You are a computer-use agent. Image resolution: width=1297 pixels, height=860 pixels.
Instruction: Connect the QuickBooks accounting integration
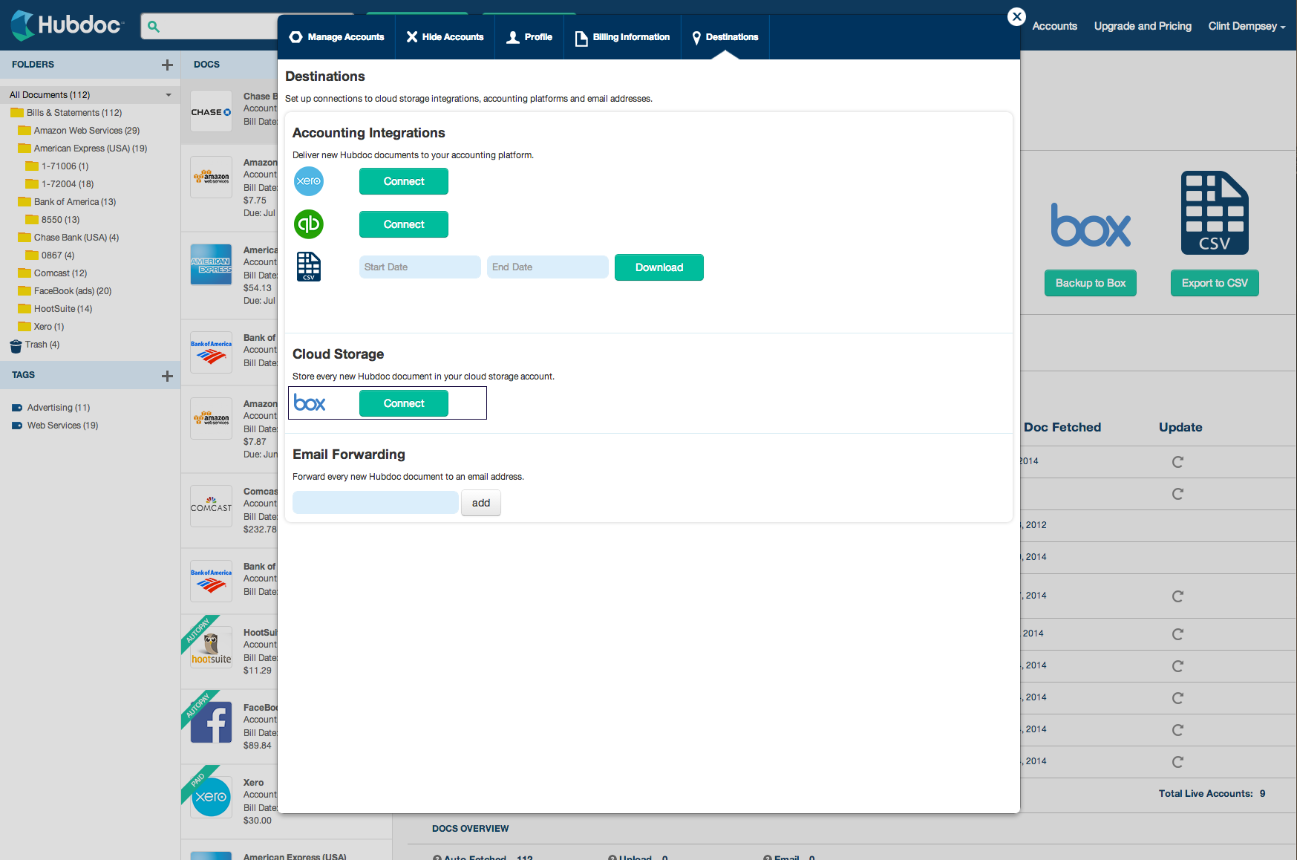404,224
